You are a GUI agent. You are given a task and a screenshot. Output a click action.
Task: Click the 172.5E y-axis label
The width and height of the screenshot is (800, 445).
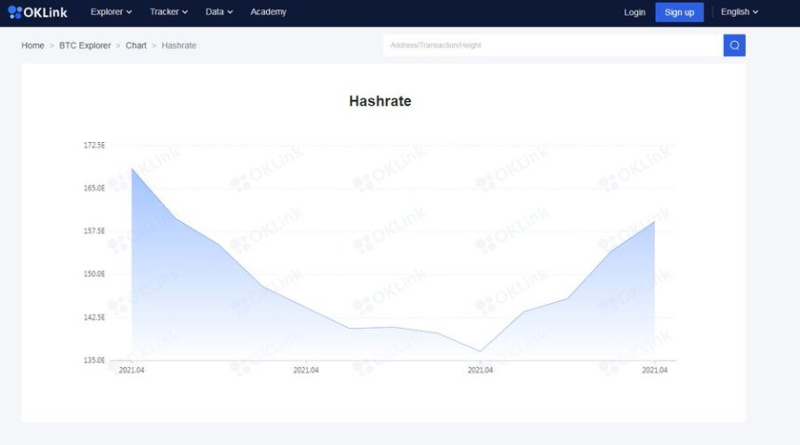[x=94, y=146]
